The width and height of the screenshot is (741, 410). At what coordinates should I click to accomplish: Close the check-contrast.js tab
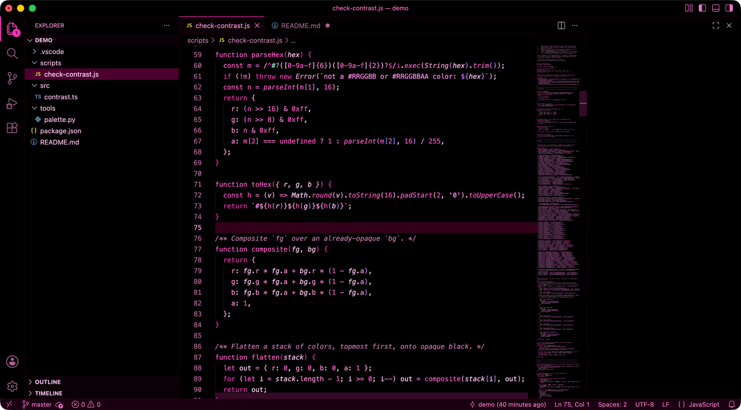(x=257, y=26)
